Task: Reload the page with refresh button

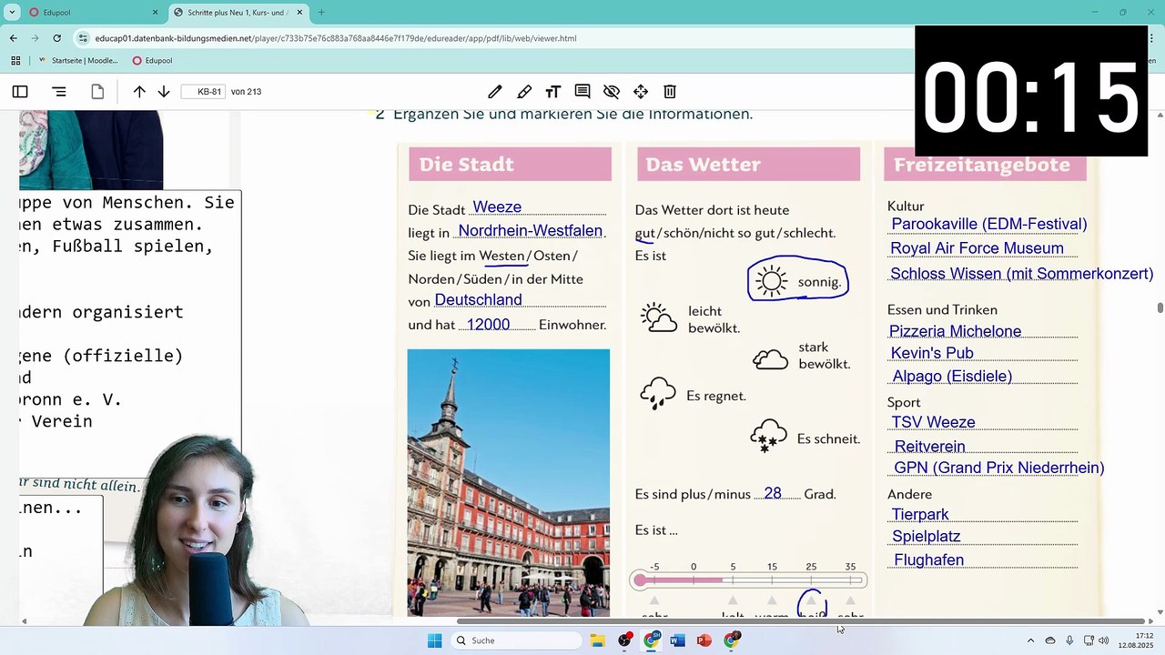Action: [57, 38]
